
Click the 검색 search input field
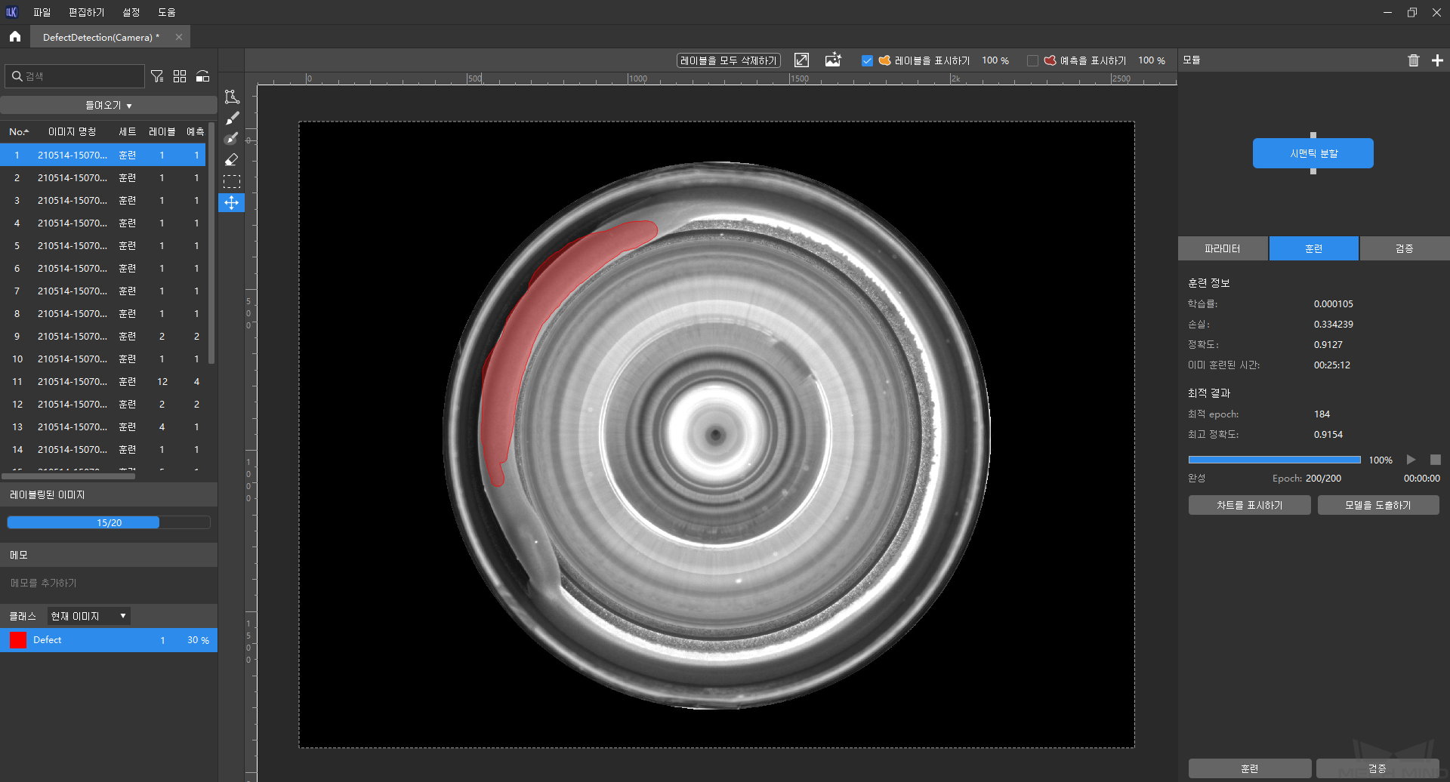pos(75,76)
